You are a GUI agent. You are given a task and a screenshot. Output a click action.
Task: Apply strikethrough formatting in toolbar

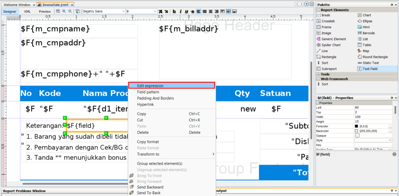click(192, 11)
